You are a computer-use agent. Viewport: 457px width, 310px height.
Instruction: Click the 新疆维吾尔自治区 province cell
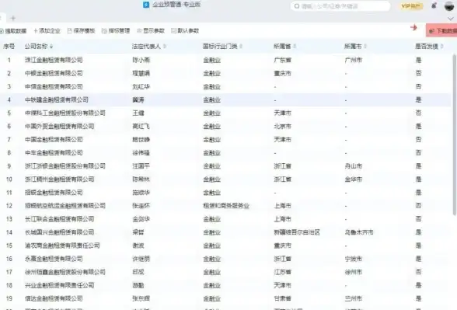click(x=297, y=232)
